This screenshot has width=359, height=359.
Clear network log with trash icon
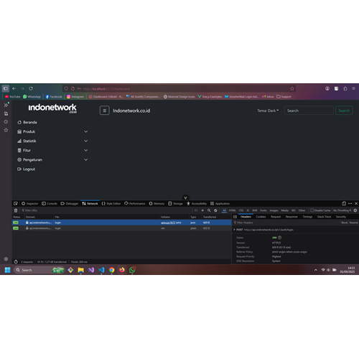pos(16,210)
